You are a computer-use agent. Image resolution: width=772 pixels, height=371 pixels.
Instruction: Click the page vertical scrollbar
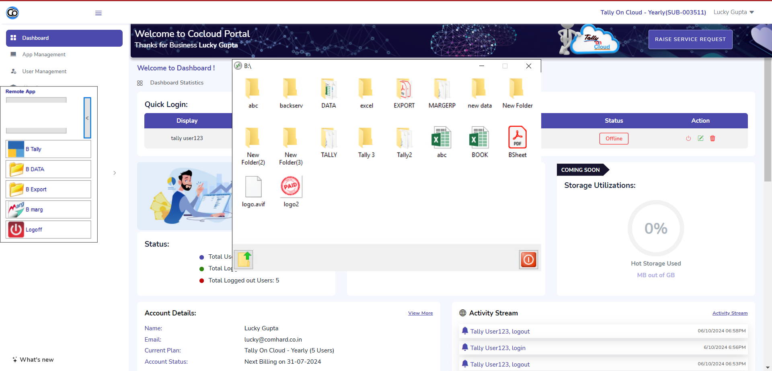pos(768,121)
